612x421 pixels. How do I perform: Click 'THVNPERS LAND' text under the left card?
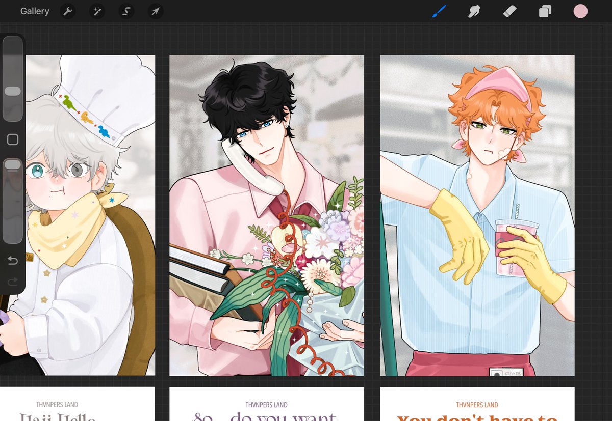57,405
